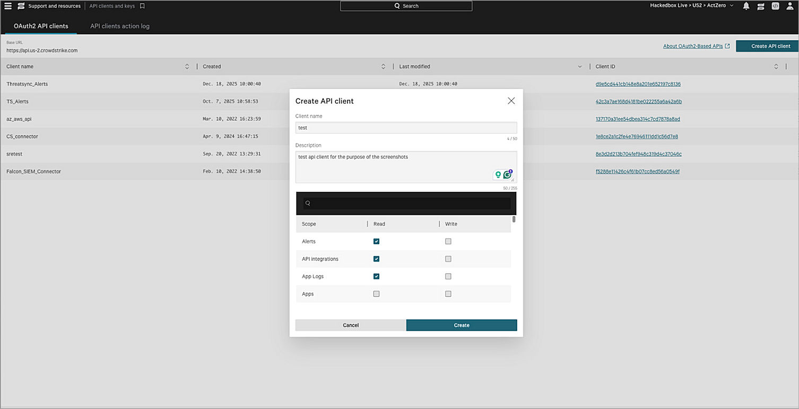The width and height of the screenshot is (799, 409).
Task: Click the Grammarly G badge in the Description box
Action: tap(508, 174)
